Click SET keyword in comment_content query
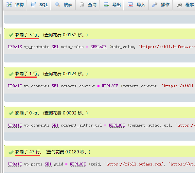The height and width of the screenshot is (173, 195). click(x=55, y=86)
